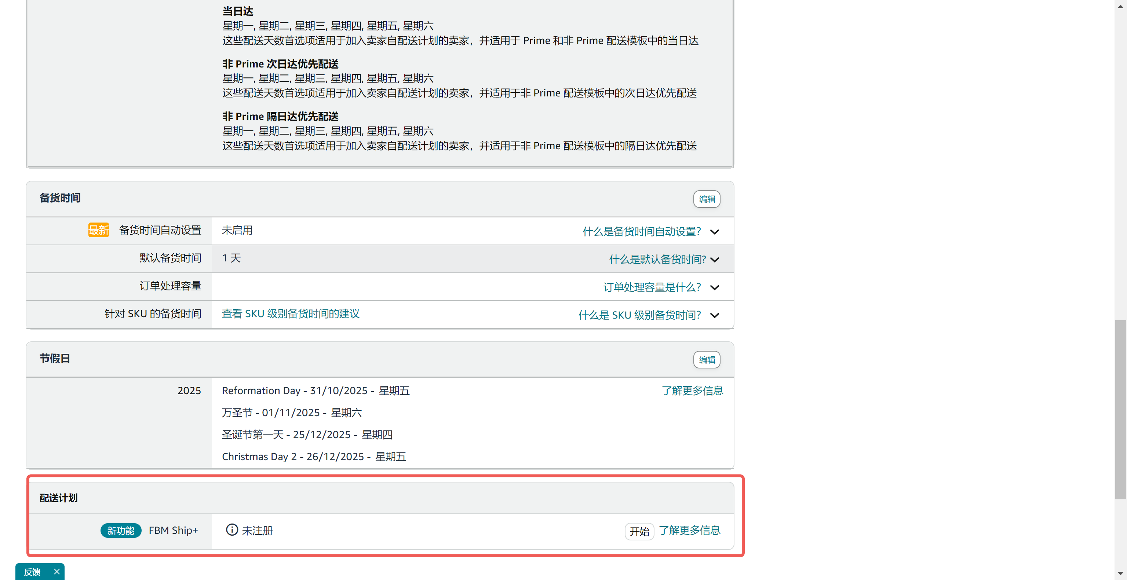Open 查看 SKU 级别备货时间的建议 link
This screenshot has width=1127, height=580.
click(x=291, y=314)
